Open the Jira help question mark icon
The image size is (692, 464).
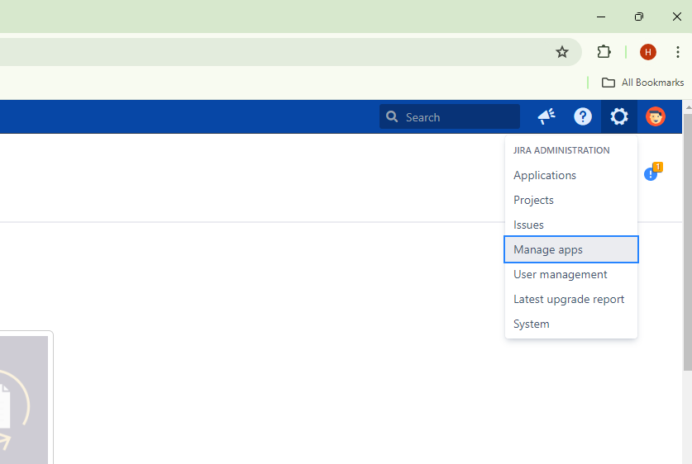pos(583,117)
